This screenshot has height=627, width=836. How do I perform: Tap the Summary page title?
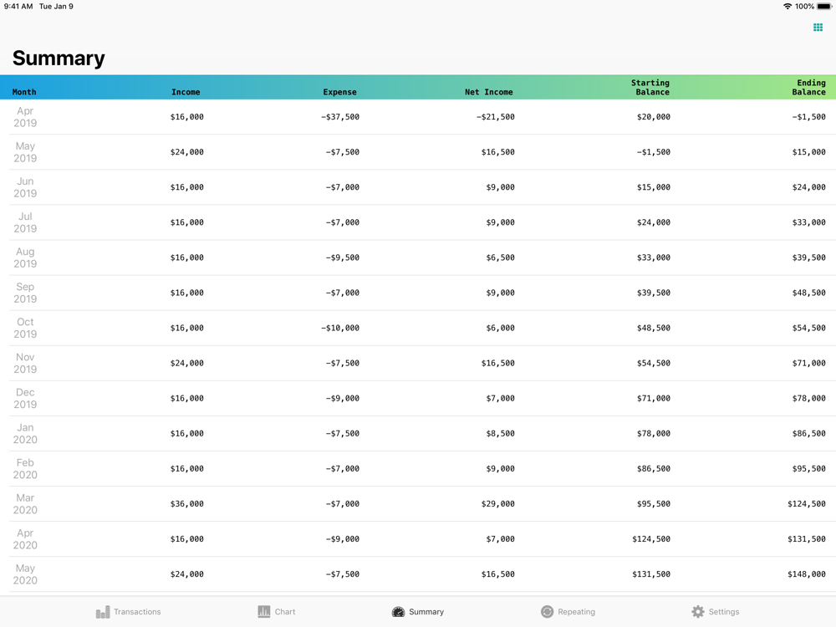[59, 59]
